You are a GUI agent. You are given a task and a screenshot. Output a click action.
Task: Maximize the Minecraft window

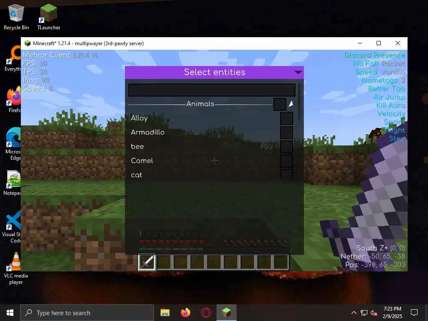[x=379, y=43]
